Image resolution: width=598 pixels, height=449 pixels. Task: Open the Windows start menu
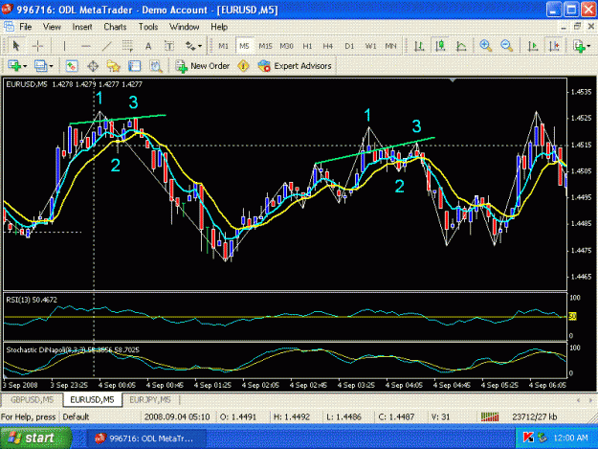[35, 438]
